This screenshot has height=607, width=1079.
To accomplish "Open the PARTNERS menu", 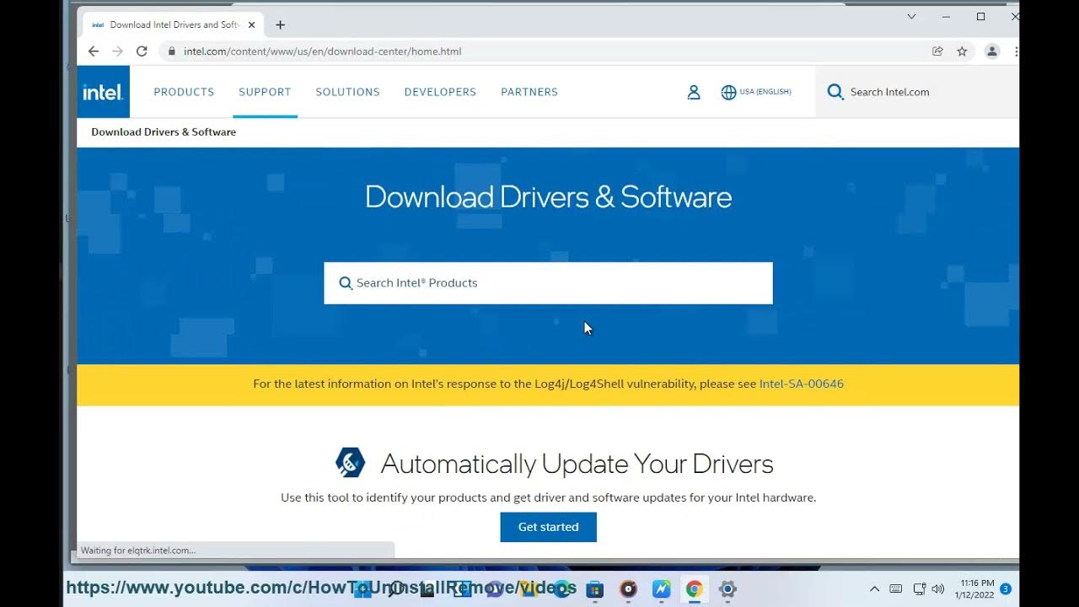I will (x=529, y=92).
